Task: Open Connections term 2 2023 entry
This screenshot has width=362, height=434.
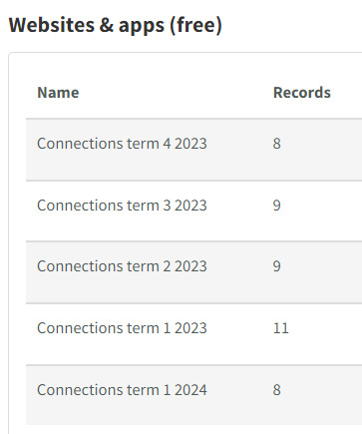Action: (x=122, y=266)
